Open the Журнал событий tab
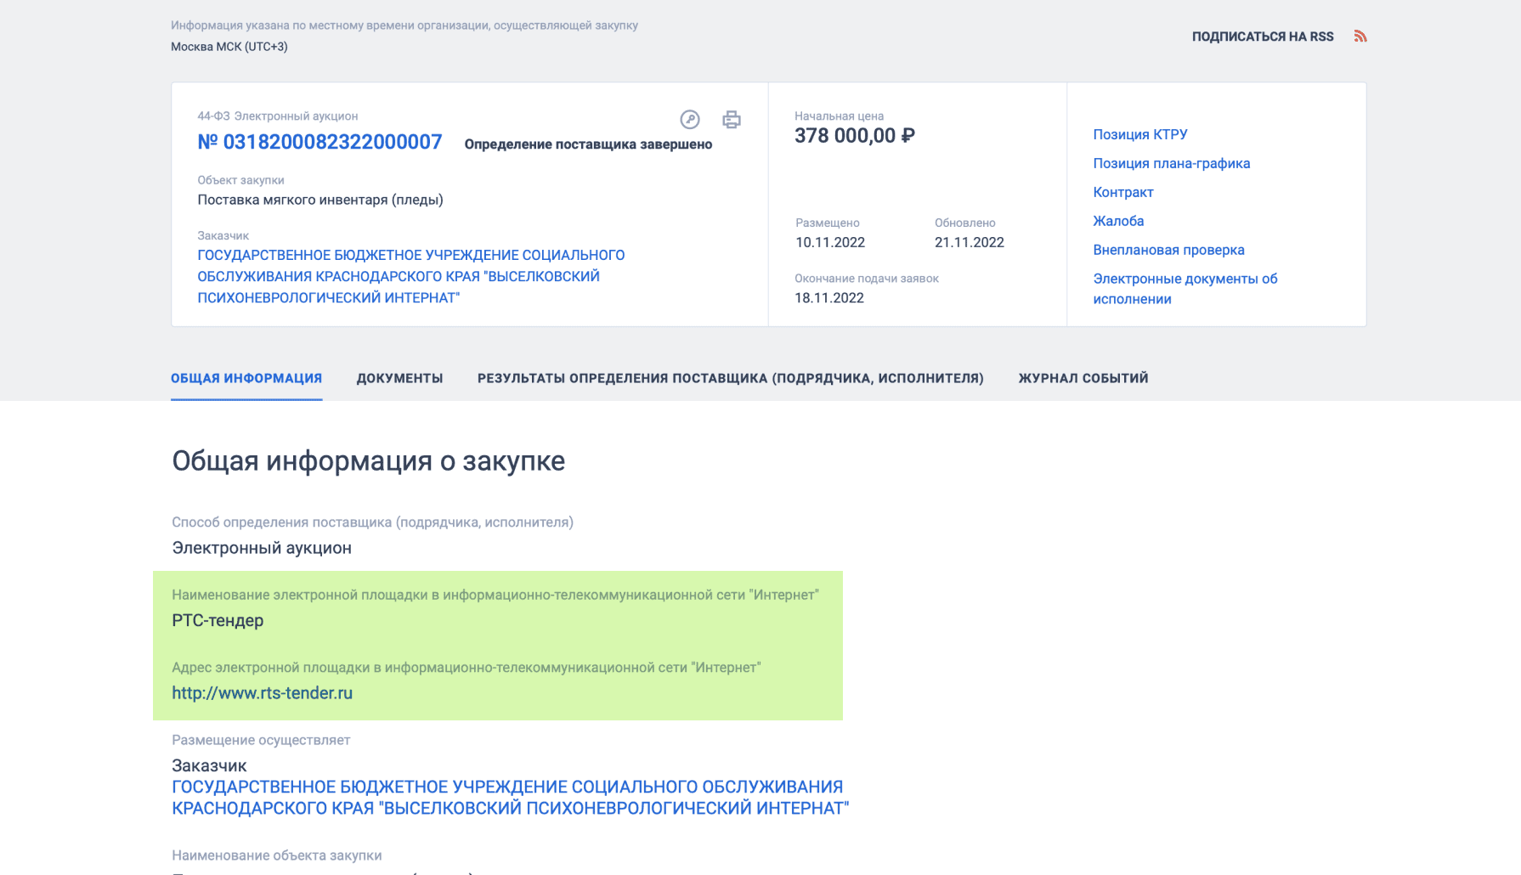This screenshot has width=1521, height=875. 1083,378
